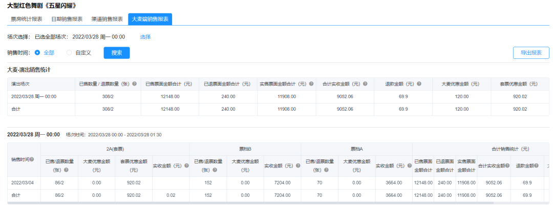This screenshot has width=553, height=208.
Task: Click the 选择 link for 场次选择
Action: point(145,37)
